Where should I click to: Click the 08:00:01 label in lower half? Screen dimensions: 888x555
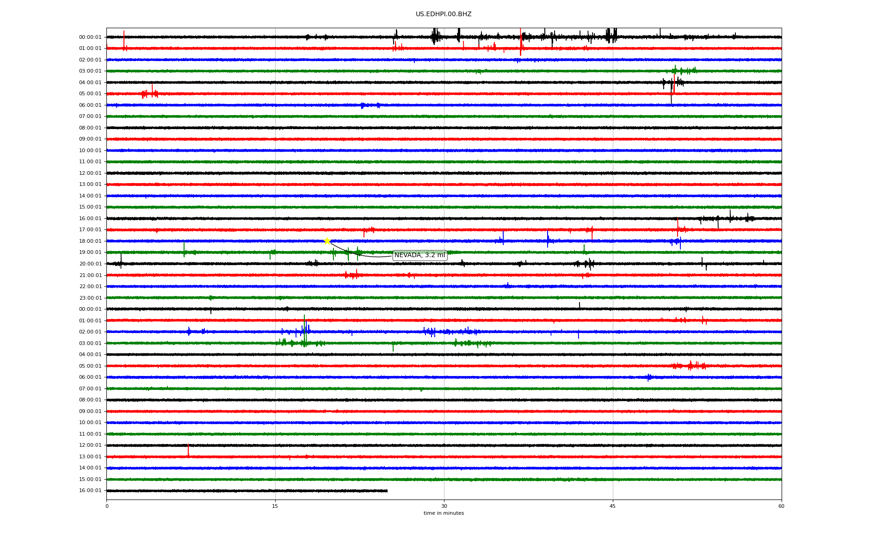(90, 400)
